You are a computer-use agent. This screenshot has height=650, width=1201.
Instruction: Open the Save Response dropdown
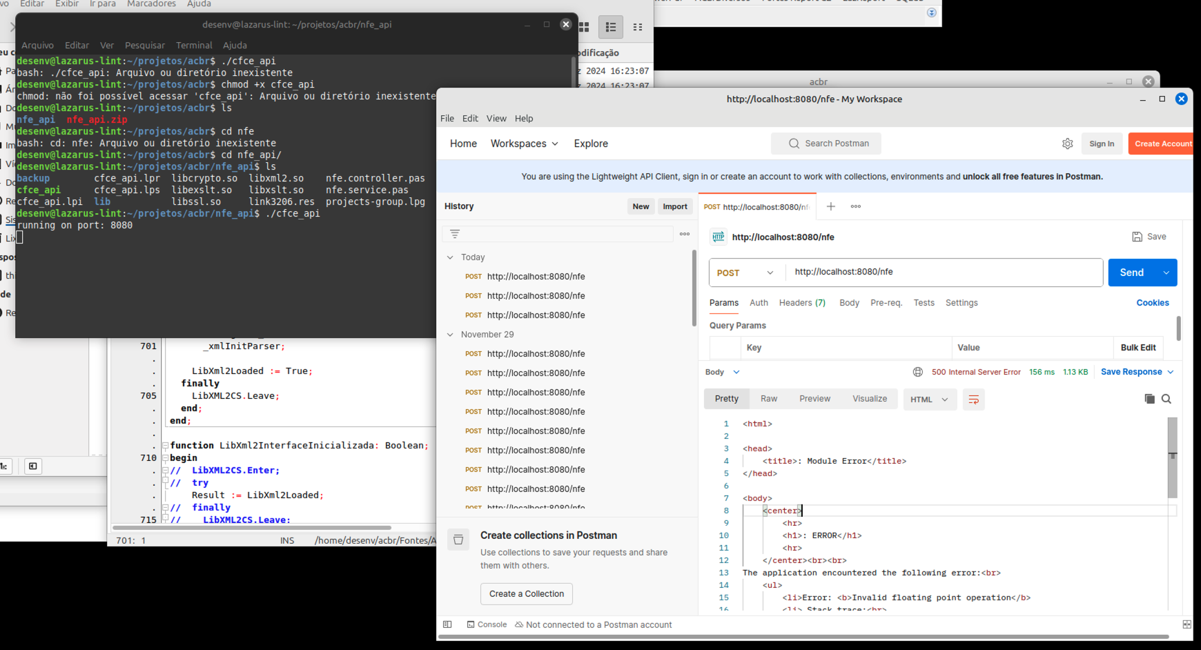point(1137,372)
